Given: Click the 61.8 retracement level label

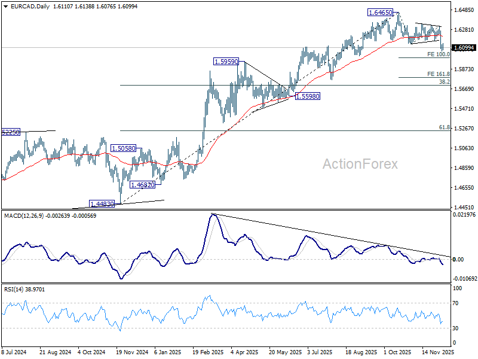Looking at the screenshot, I should coord(444,127).
